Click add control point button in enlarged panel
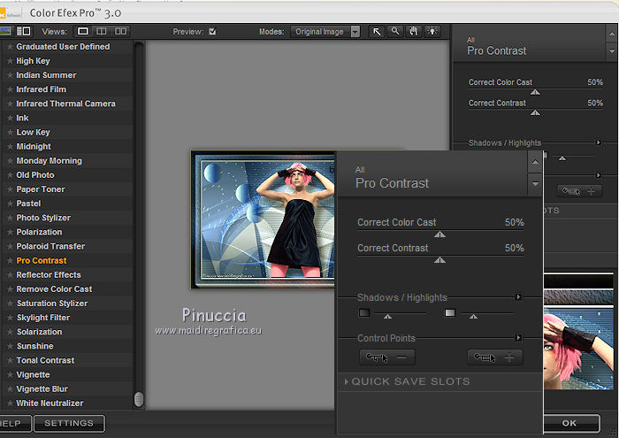The width and height of the screenshot is (619, 438). tap(495, 357)
